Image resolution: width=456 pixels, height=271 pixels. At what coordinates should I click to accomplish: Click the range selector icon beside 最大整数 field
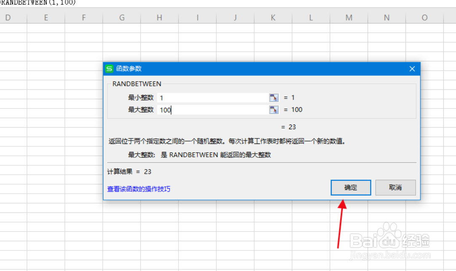273,110
